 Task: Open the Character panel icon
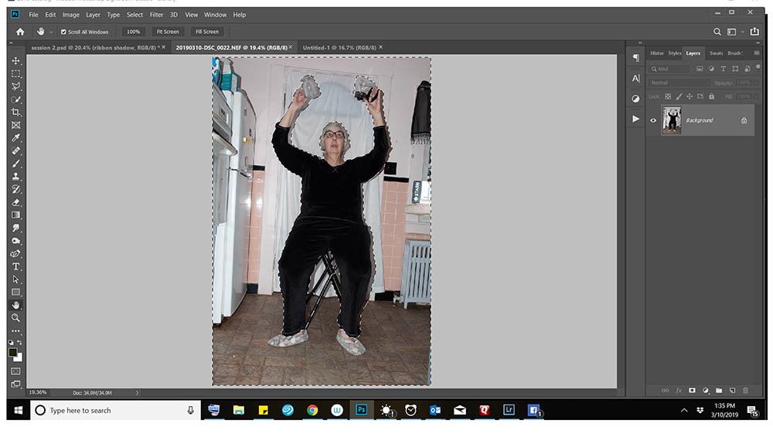click(636, 78)
